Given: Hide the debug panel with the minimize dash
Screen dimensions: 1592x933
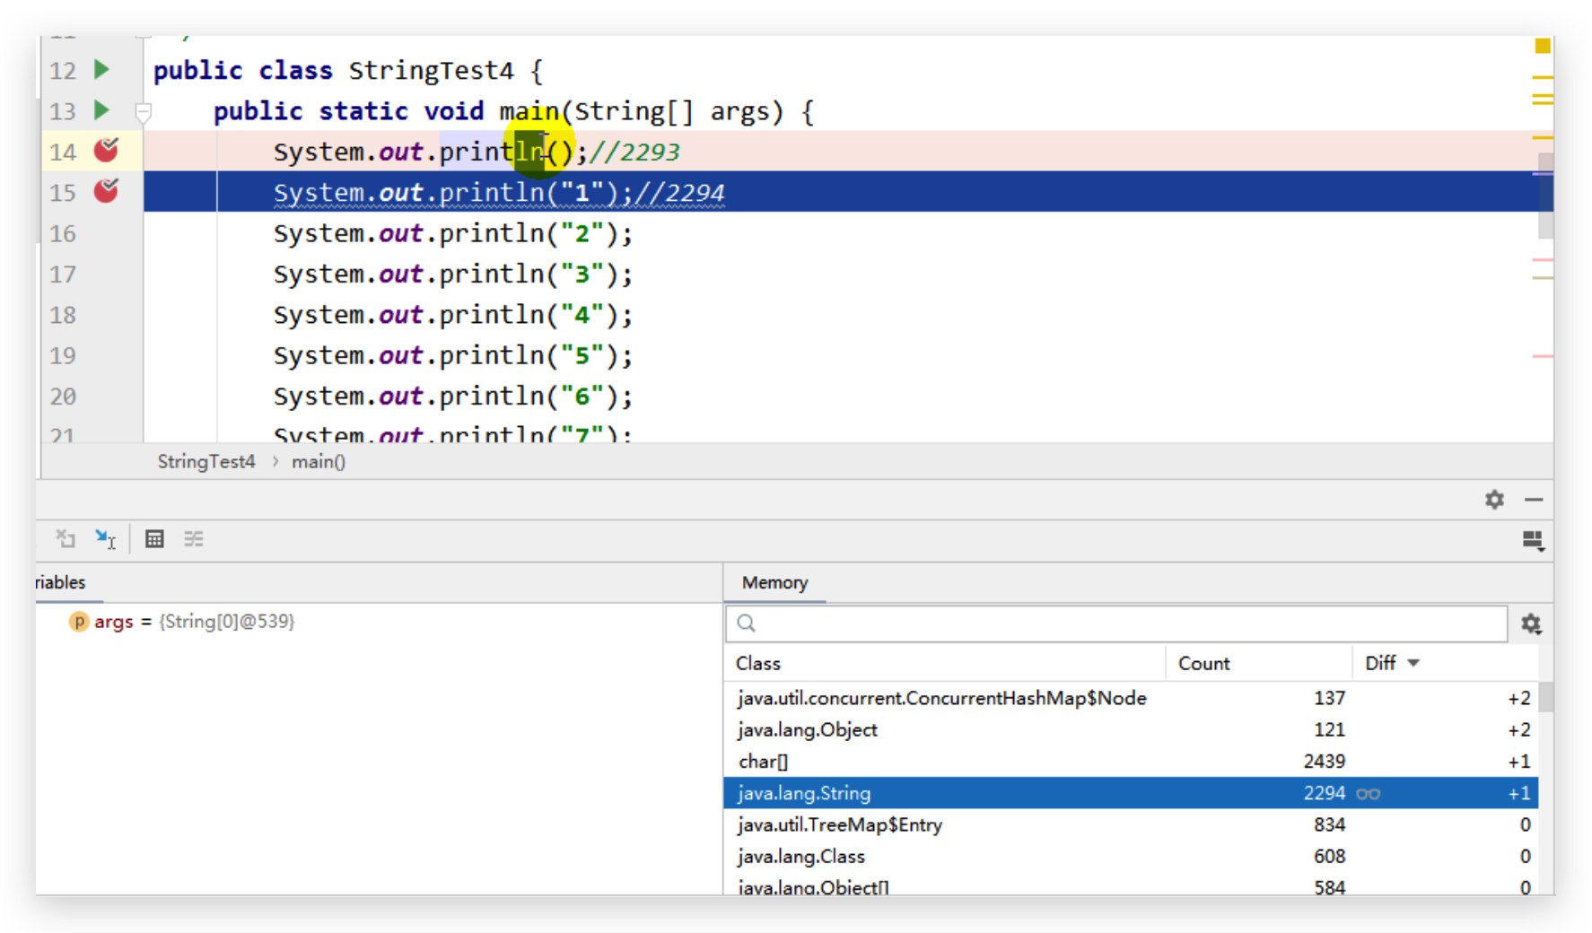Looking at the screenshot, I should click(1534, 500).
